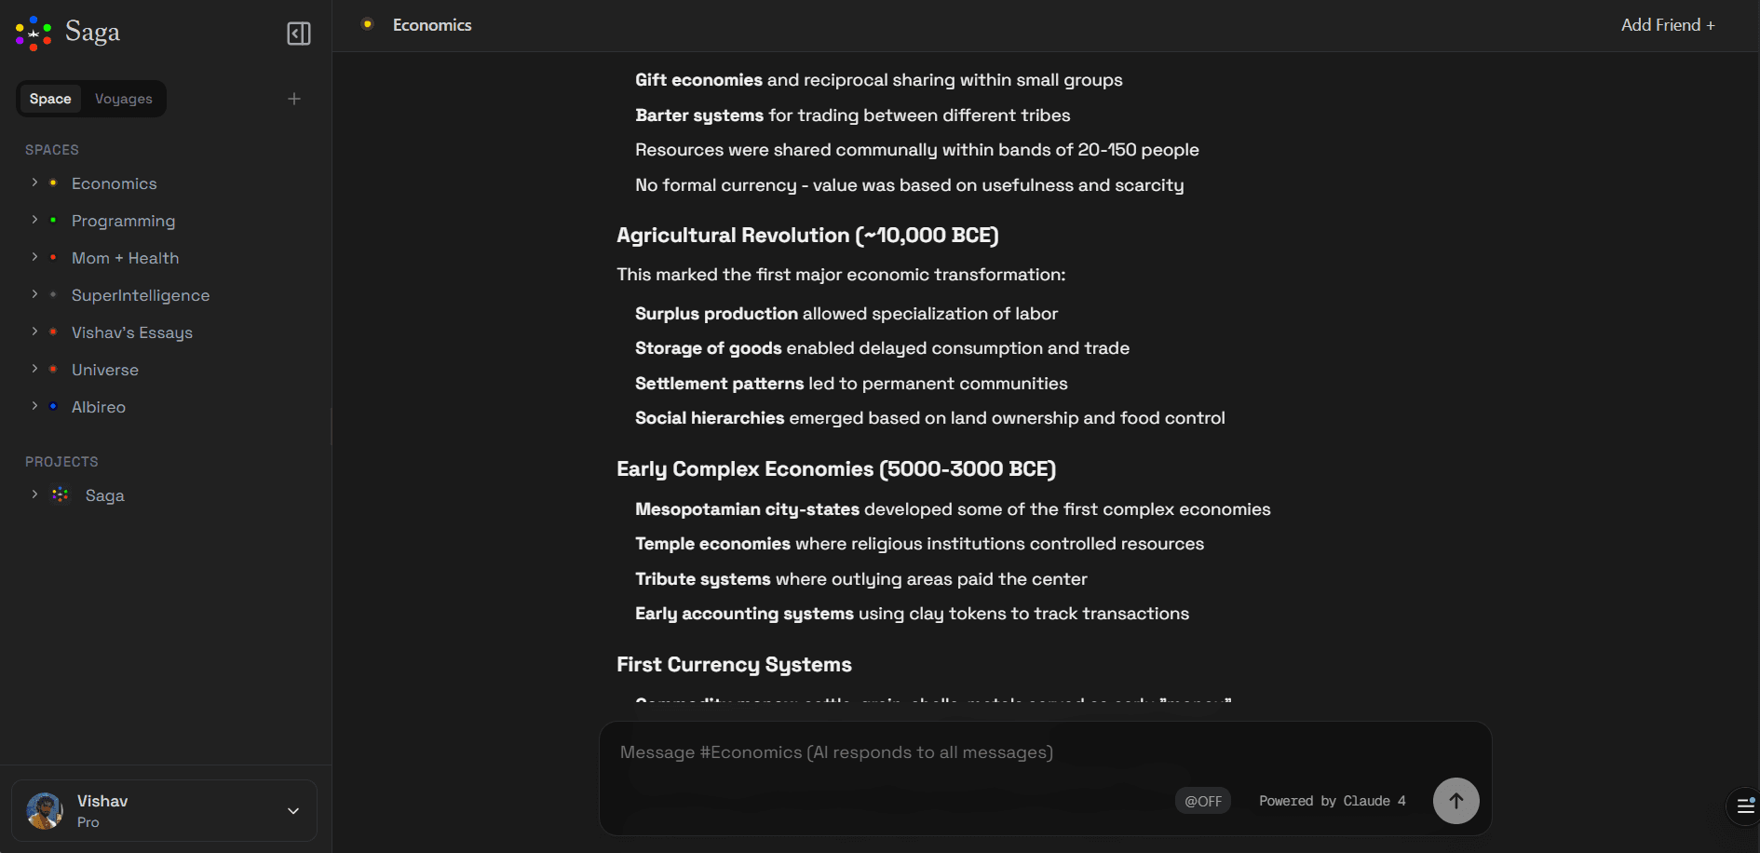The height and width of the screenshot is (853, 1760).
Task: Toggle the @OFF mention switch
Action: [1203, 801]
